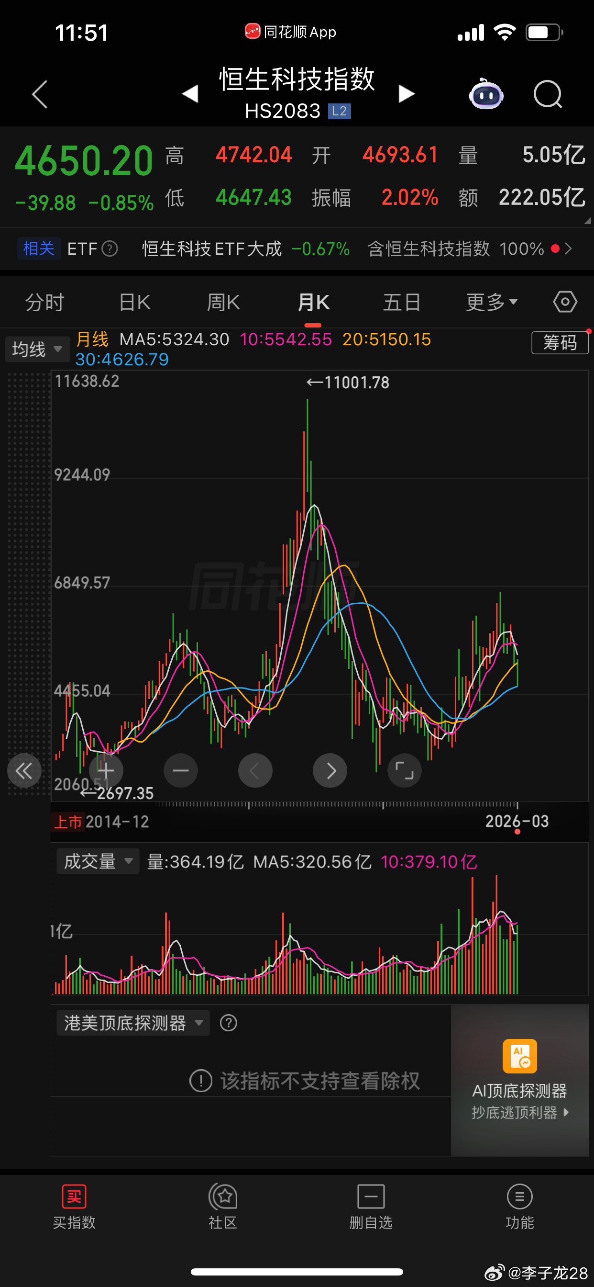
Task: Tap 恒生科技指数 title
Action: 297,79
